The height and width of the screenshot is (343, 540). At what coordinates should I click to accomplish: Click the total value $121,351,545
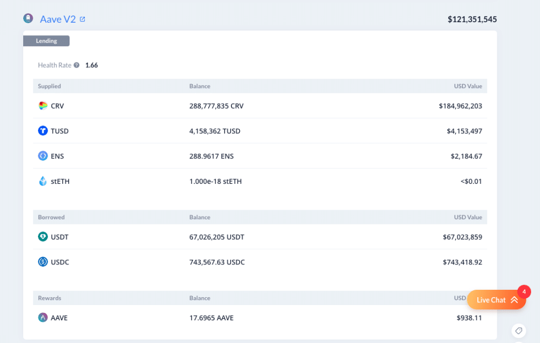(x=472, y=19)
